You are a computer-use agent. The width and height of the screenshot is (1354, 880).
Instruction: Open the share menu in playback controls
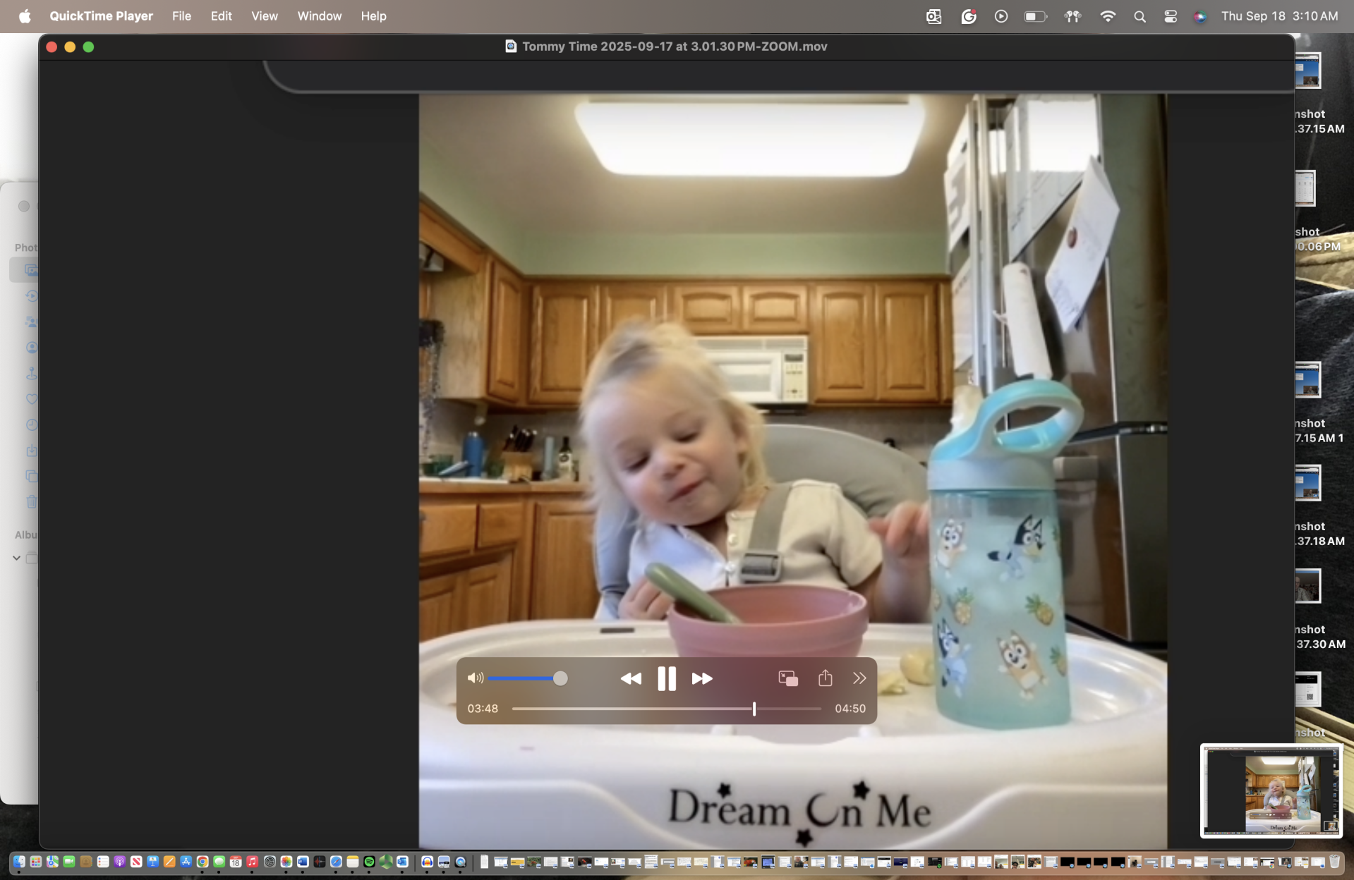825,678
